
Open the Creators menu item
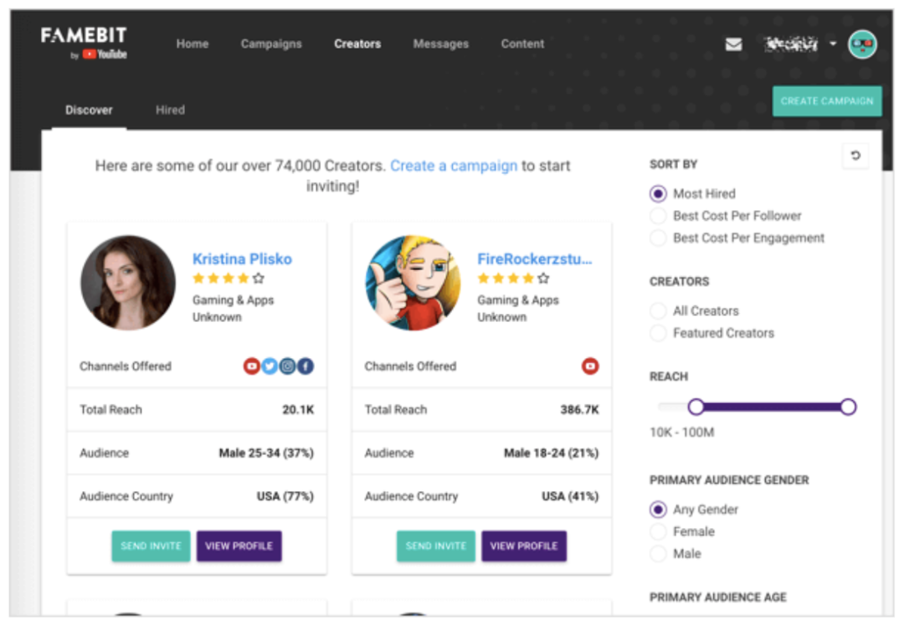coord(357,44)
